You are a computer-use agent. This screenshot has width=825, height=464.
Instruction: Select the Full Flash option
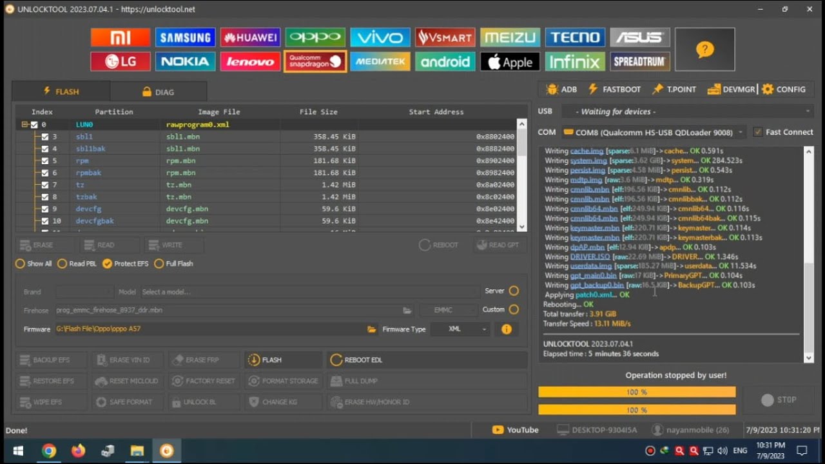pos(173,264)
